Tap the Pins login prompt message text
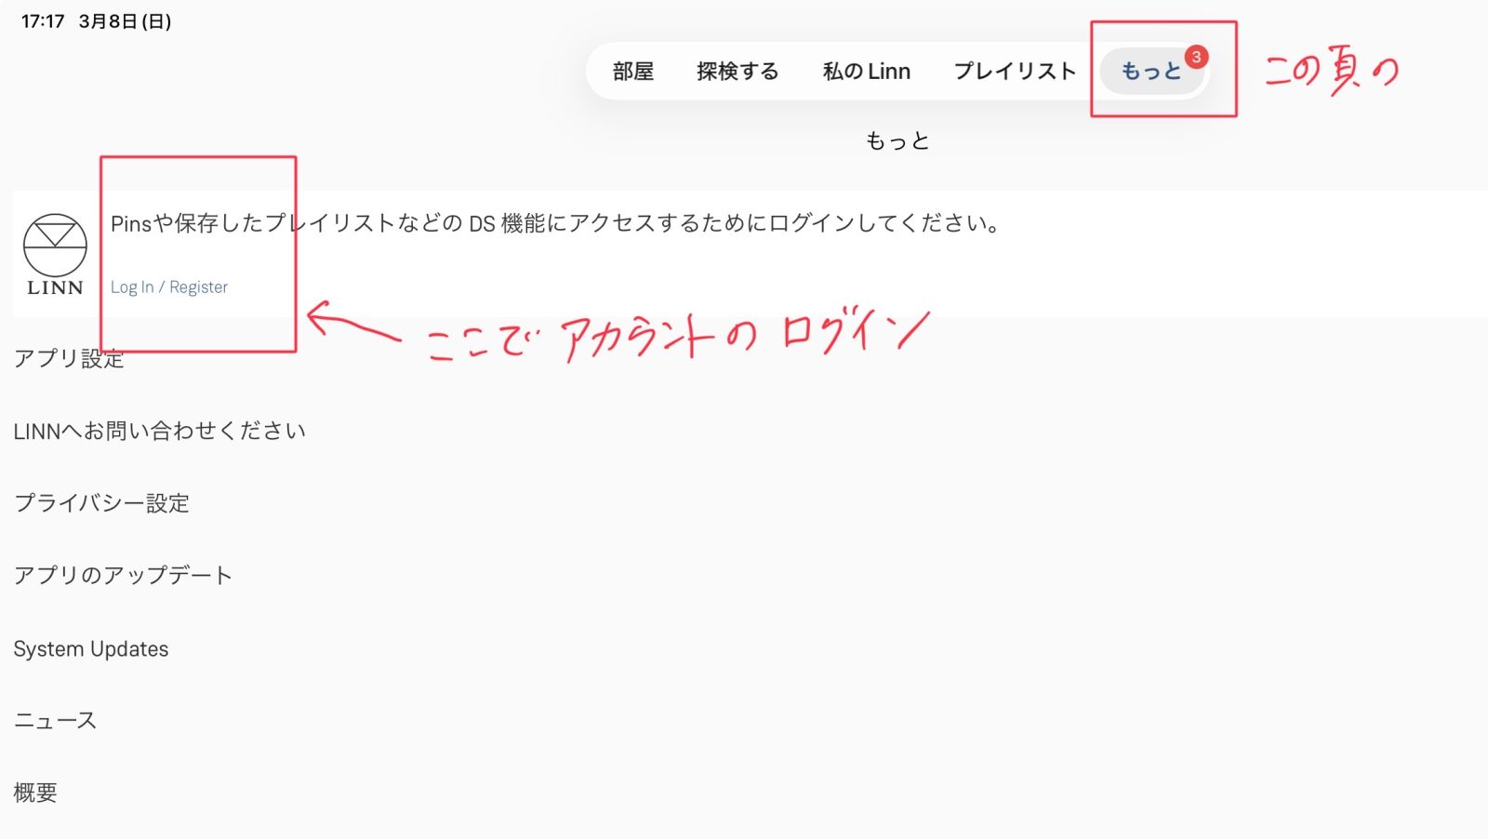Image resolution: width=1488 pixels, height=839 pixels. [555, 224]
